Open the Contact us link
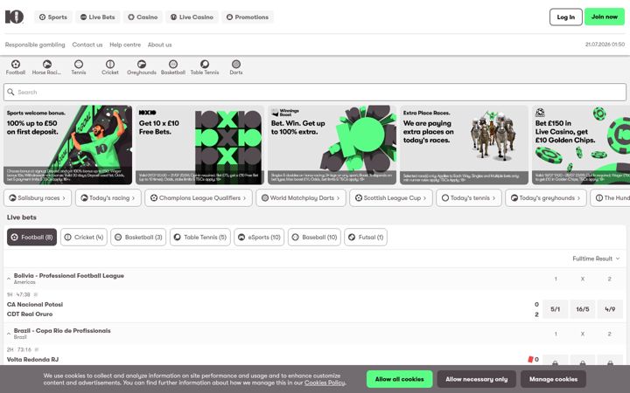 [x=87, y=45]
